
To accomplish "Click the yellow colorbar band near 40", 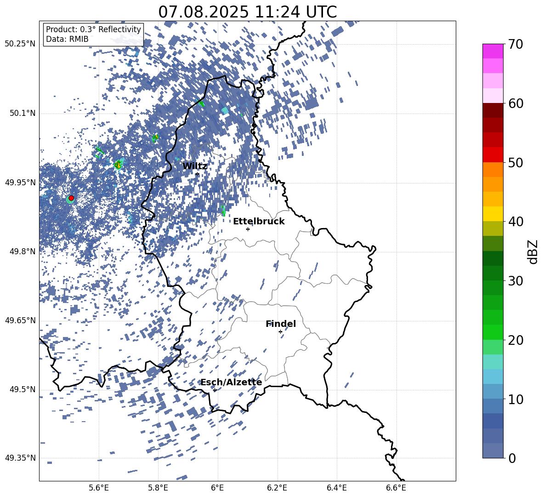I will [493, 214].
